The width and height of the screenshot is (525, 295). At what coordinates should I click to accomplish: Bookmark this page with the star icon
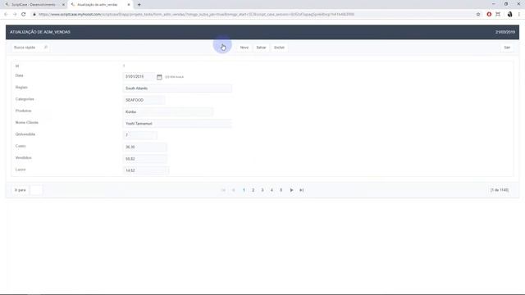click(478, 15)
